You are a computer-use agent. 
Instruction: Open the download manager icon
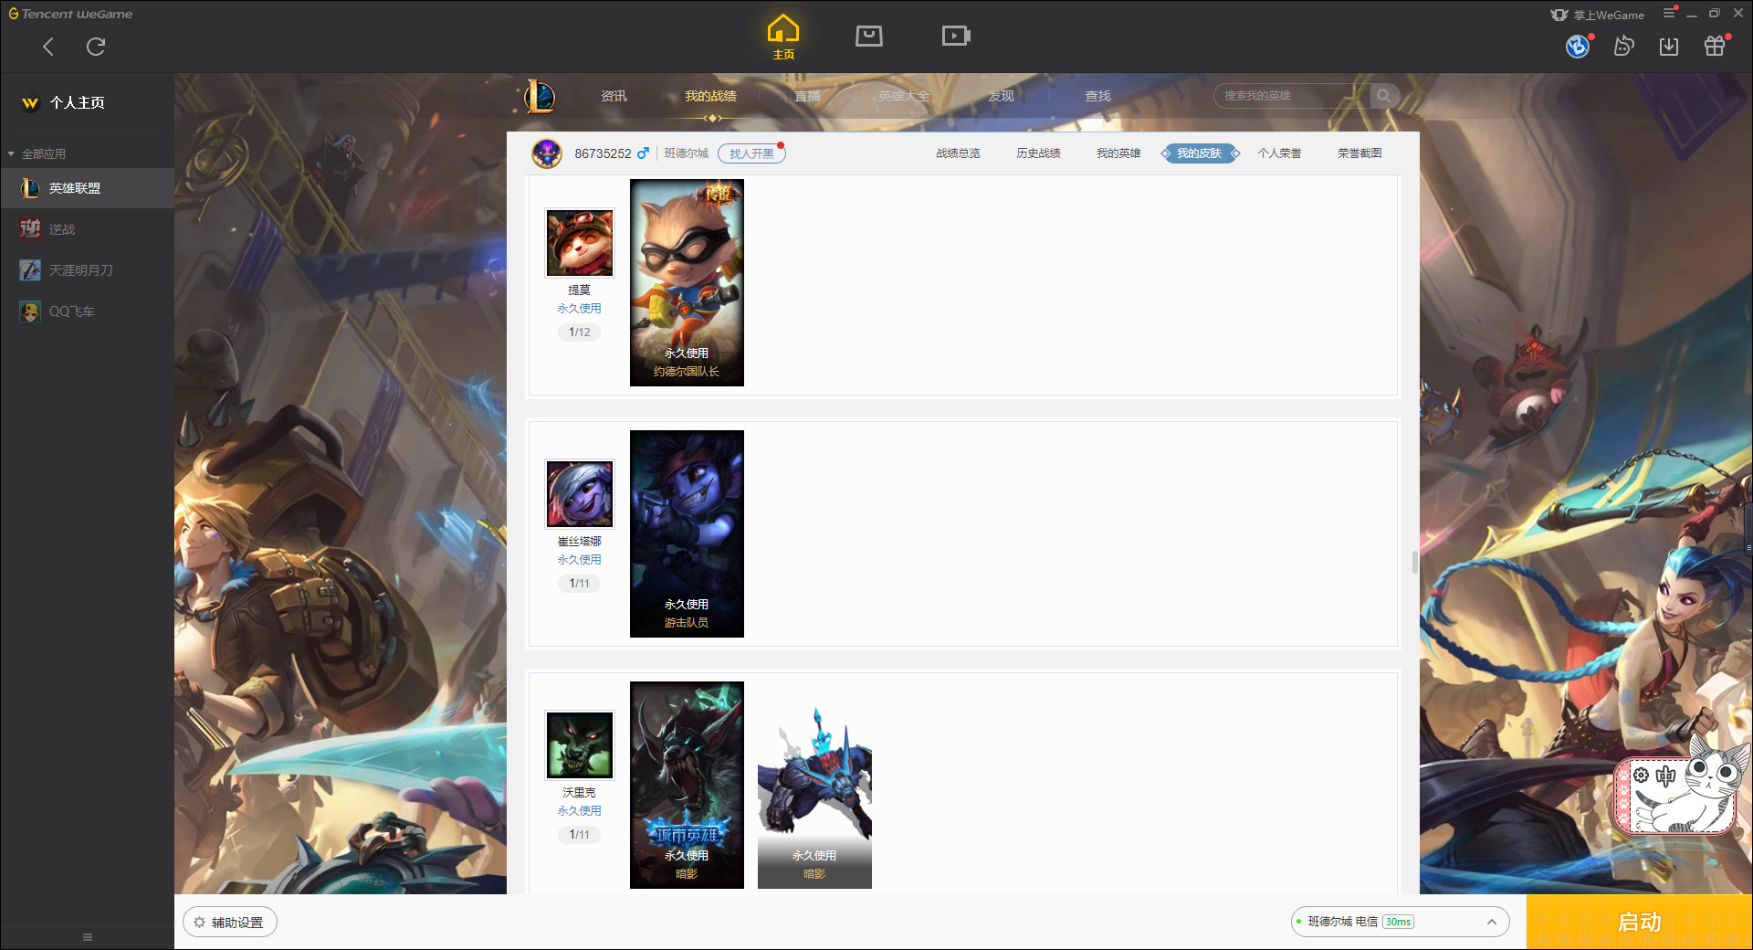click(x=1669, y=46)
